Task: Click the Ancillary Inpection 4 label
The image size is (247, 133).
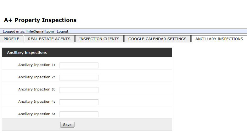Action: 37,102
